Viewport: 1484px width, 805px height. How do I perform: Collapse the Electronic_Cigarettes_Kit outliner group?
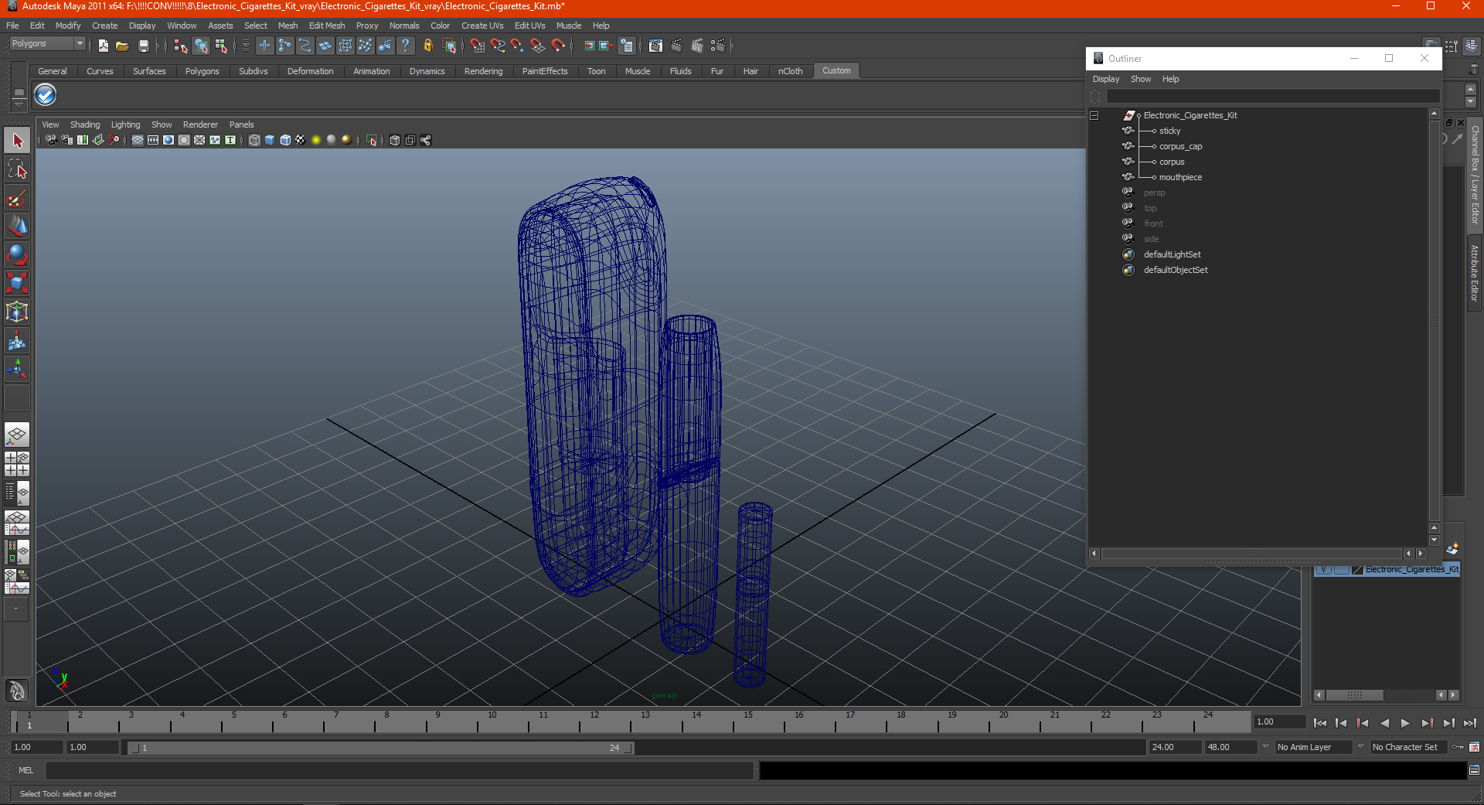coord(1094,116)
